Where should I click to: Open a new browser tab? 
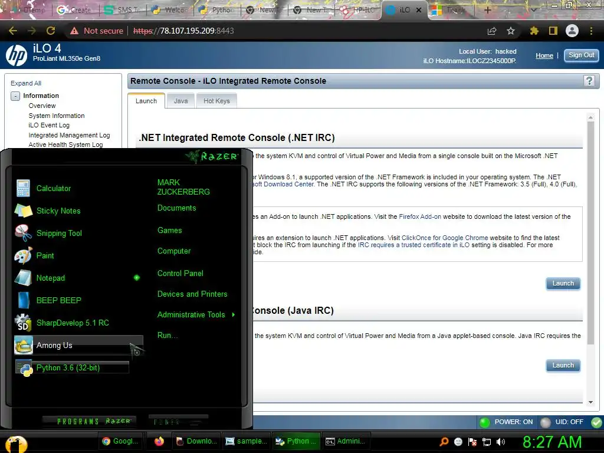[x=487, y=10]
